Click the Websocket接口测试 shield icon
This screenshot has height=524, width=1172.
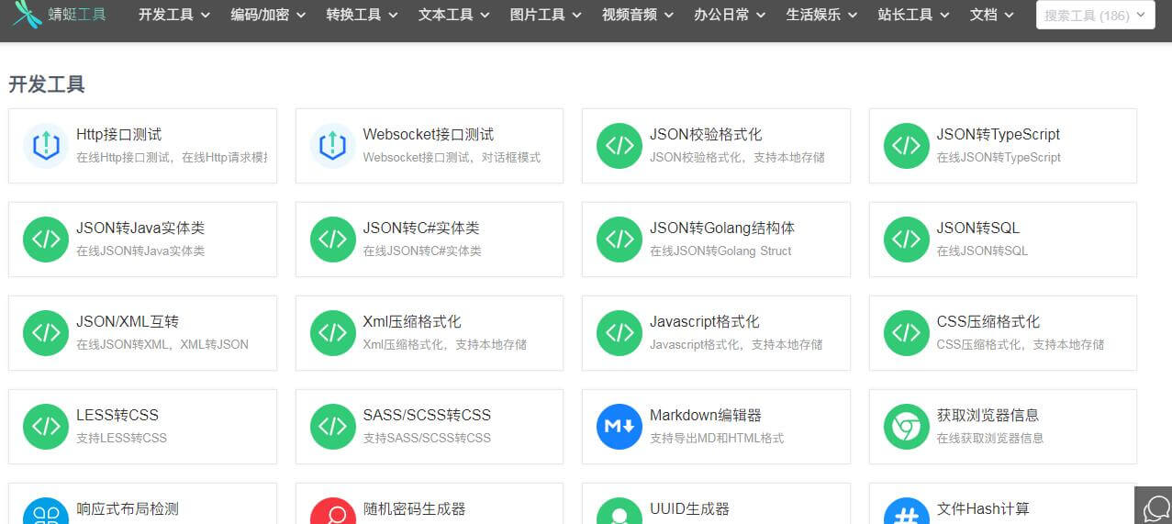pos(332,146)
